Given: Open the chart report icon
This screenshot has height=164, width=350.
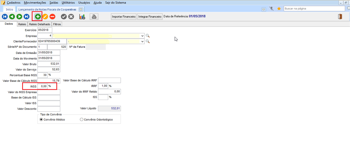Looking at the screenshot, I should 82,16.
